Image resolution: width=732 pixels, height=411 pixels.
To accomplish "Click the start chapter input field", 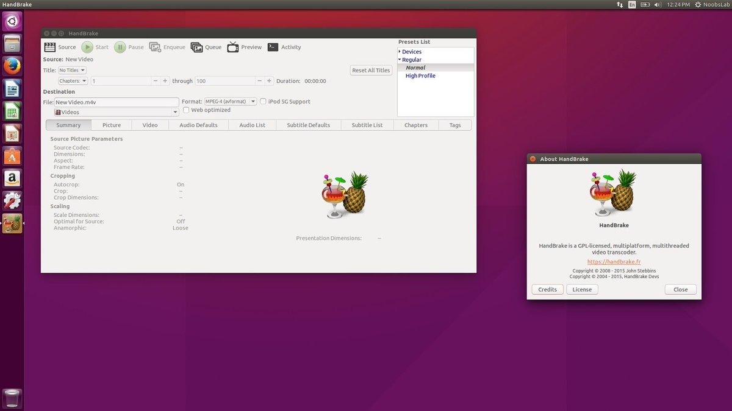I will (x=120, y=81).
